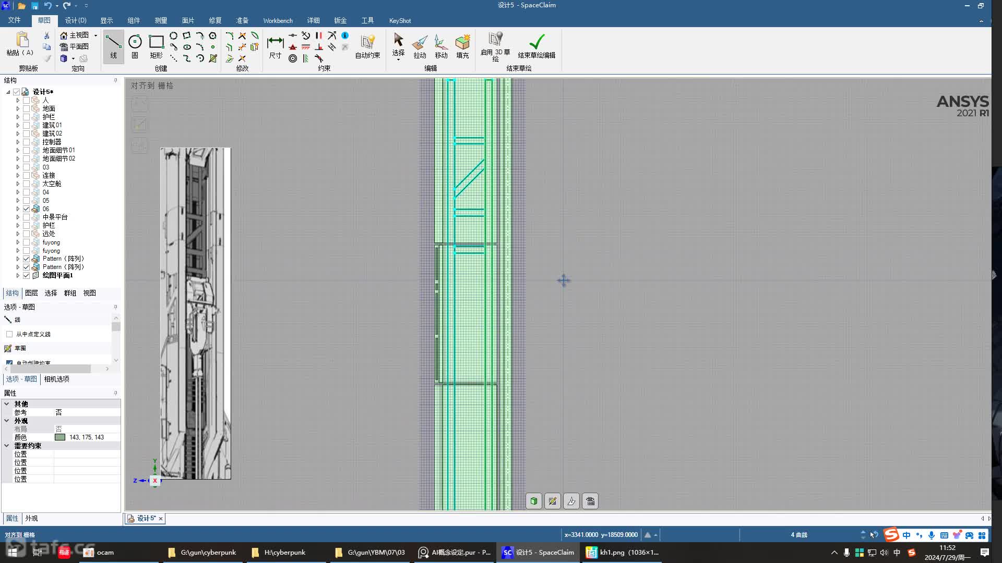This screenshot has width=1002, height=563.
Task: Click the options panel horizontal scrollbar
Action: (x=50, y=369)
